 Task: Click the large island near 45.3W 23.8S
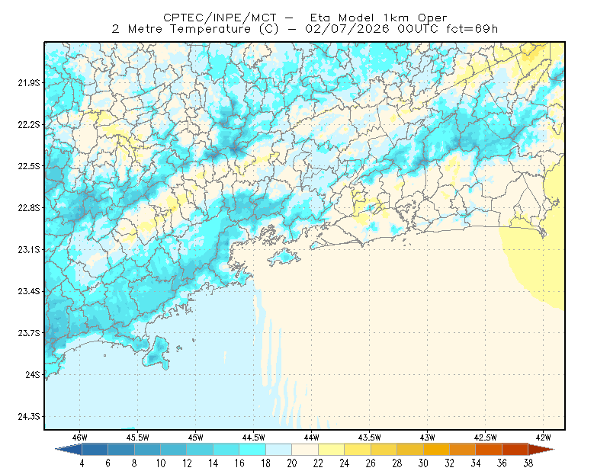[x=156, y=353]
